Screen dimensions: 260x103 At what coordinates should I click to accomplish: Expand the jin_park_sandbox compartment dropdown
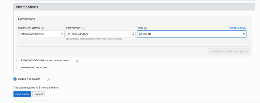pos(101,34)
